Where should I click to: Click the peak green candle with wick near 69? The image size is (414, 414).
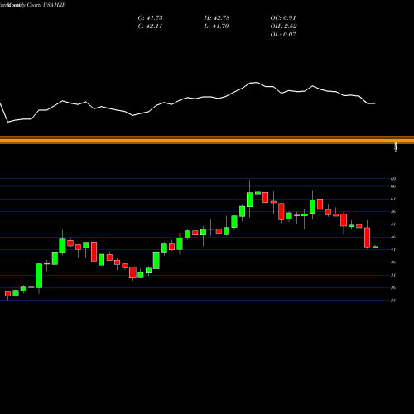pos(250,200)
